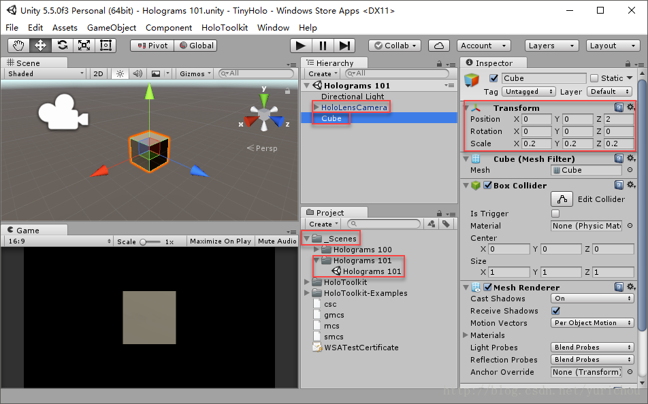
Task: Toggle scene lighting sun icon
Action: point(120,73)
